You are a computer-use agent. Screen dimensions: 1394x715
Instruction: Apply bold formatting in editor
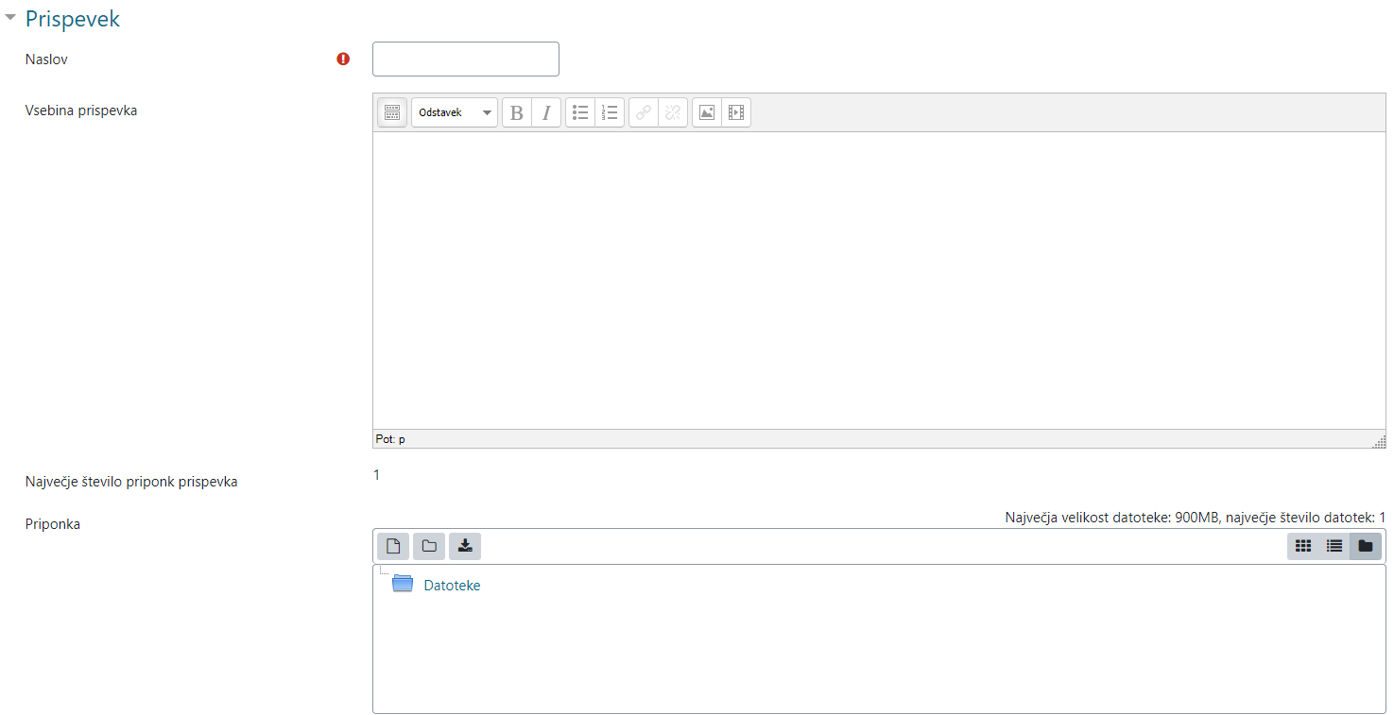click(x=517, y=112)
